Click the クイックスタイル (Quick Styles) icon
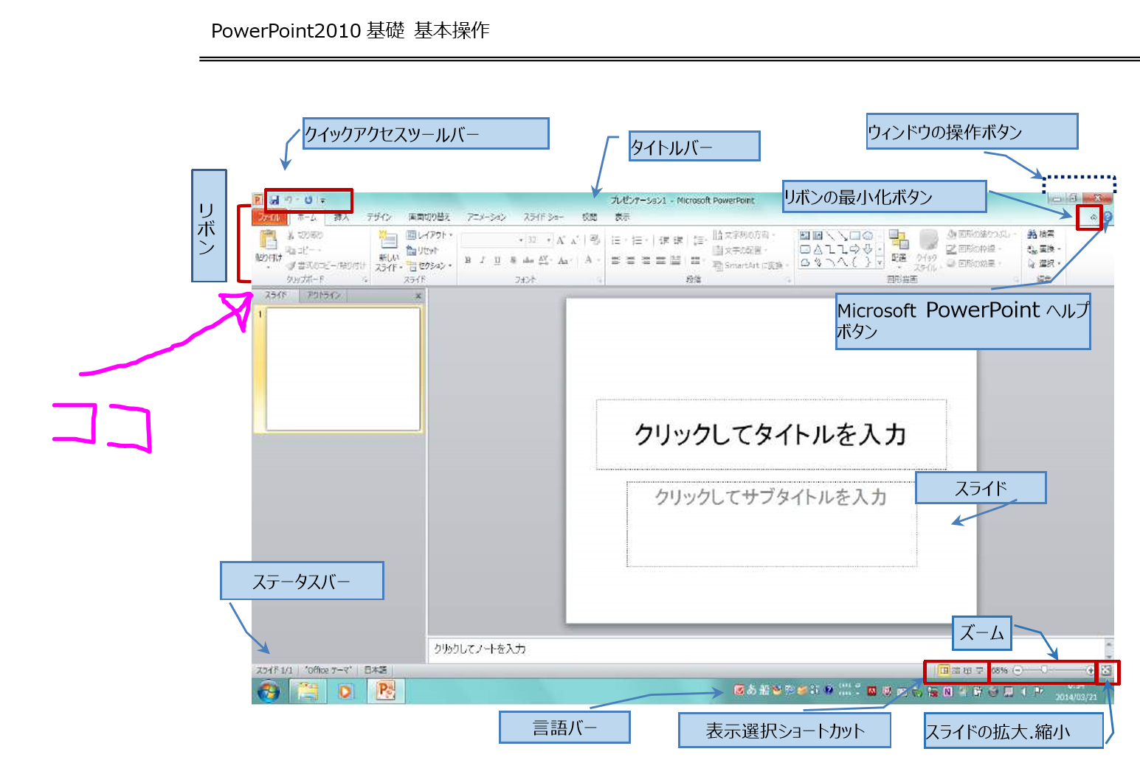 pos(927,240)
